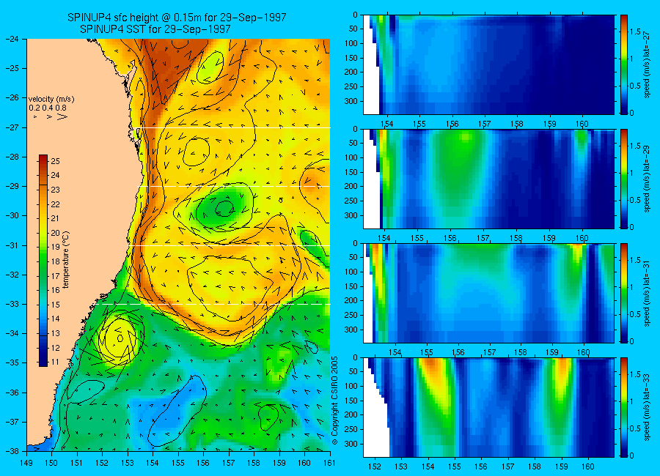Click the 'SPINUP4 SST for 29-Sep-1997' subtitle

point(155,29)
